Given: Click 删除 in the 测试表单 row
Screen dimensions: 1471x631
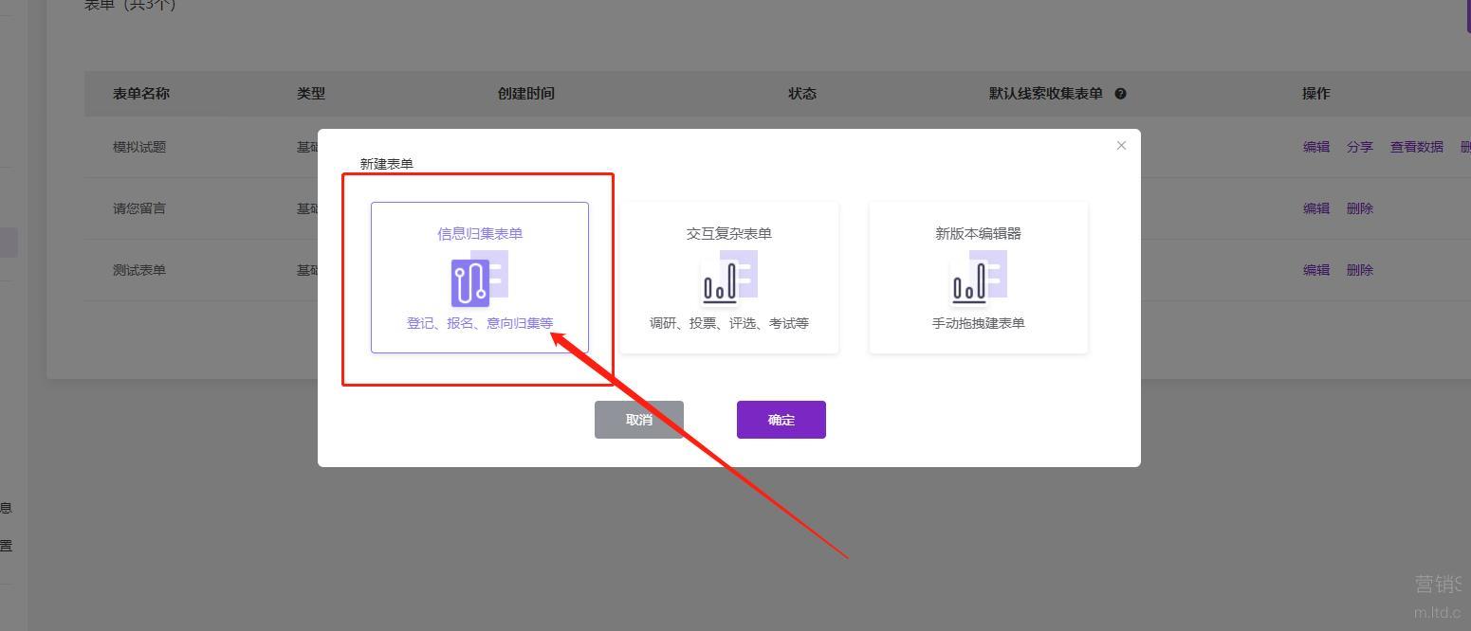Looking at the screenshot, I should (1359, 270).
